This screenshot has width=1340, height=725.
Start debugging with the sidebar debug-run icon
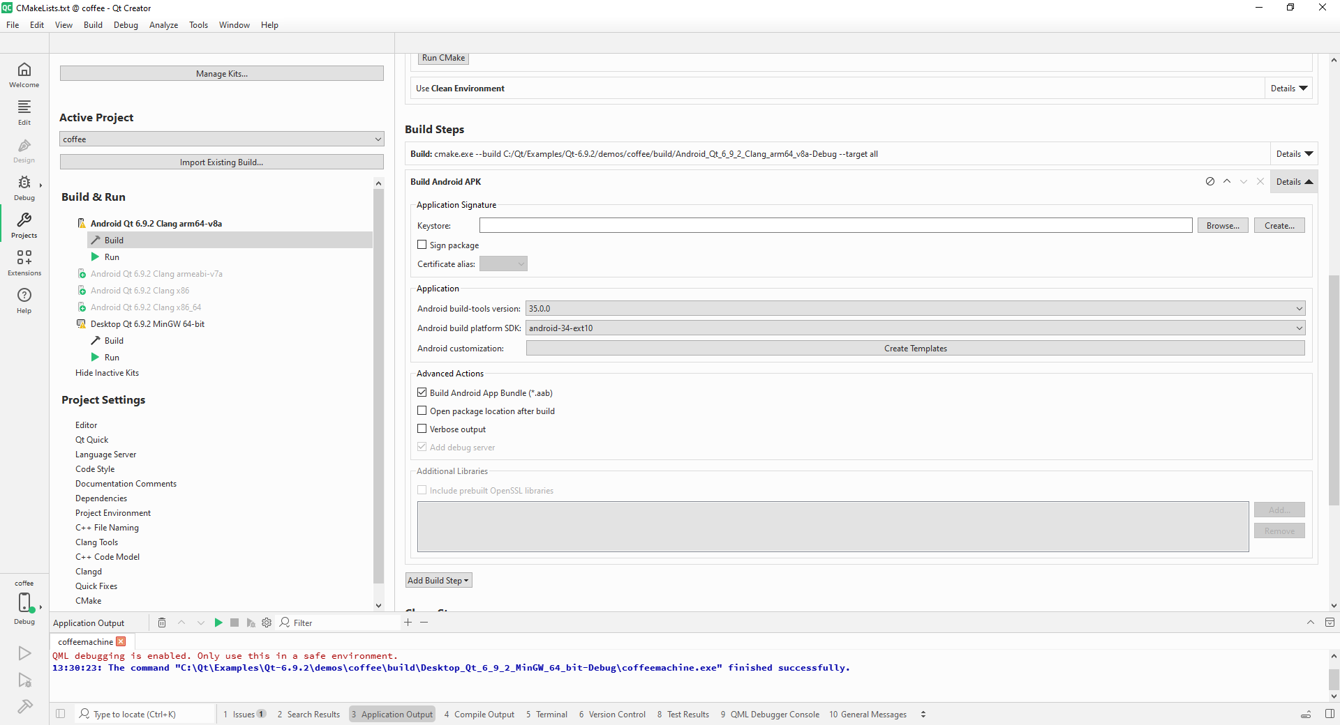[x=24, y=680]
